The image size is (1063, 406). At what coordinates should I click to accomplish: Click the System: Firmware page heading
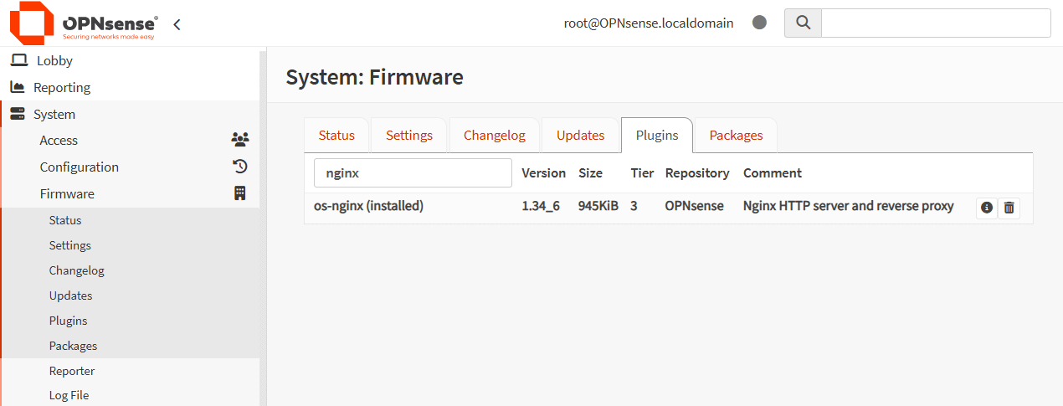click(x=374, y=78)
